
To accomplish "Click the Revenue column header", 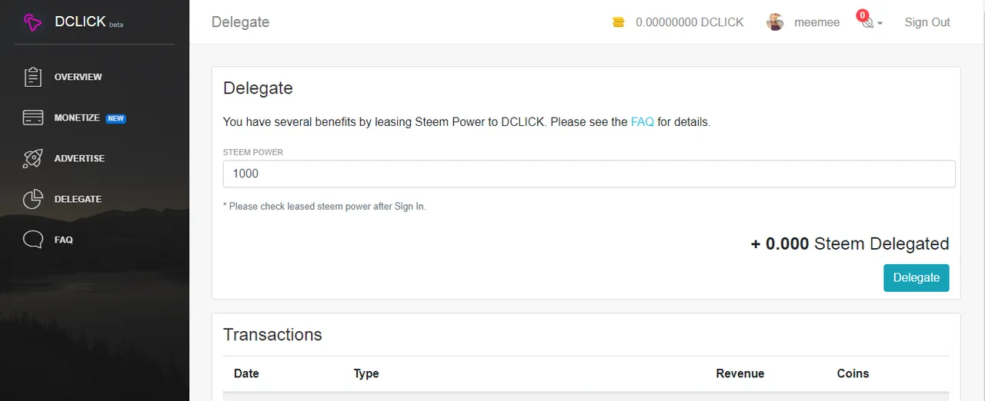I will pyautogui.click(x=740, y=373).
